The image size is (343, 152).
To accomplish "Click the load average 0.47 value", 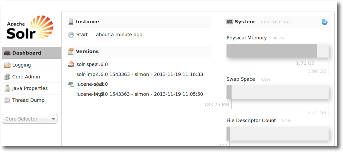I will pyautogui.click(x=287, y=22).
